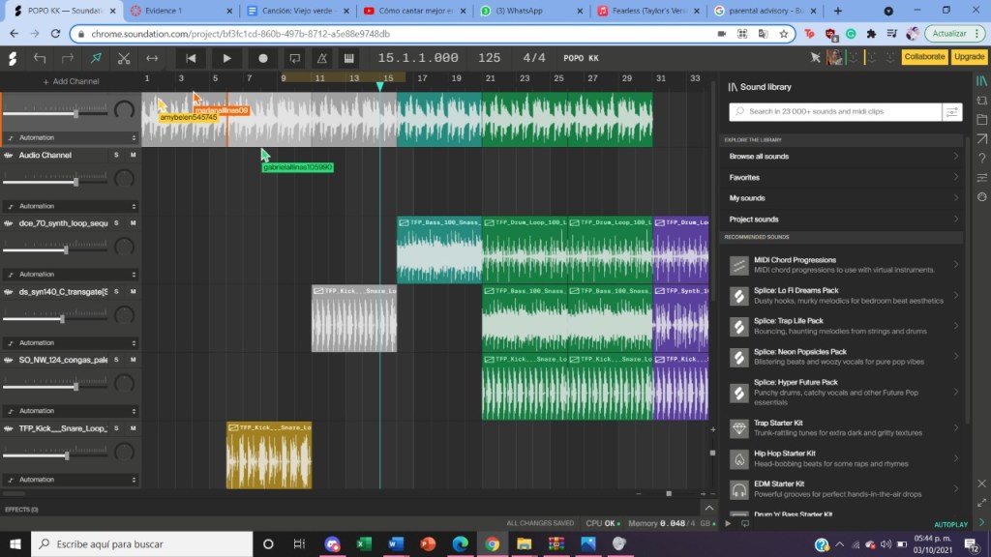Click the Add Channel button
Screen dimensions: 991x557
click(71, 81)
